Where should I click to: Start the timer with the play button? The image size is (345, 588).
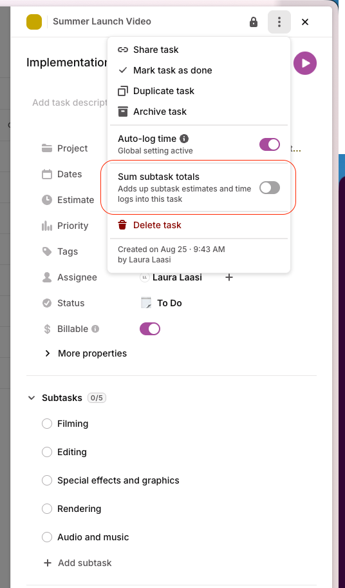click(x=305, y=63)
